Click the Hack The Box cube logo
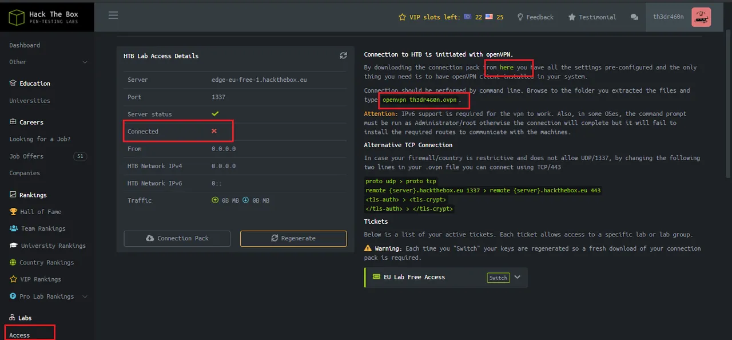This screenshot has height=340, width=732. coord(17,18)
